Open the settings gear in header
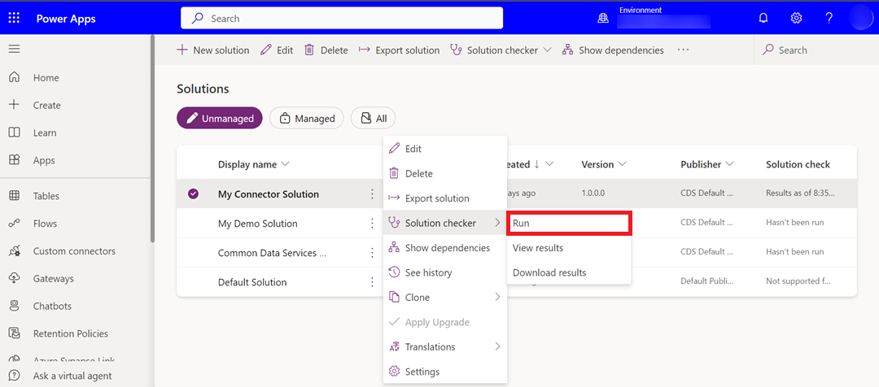 tap(796, 18)
